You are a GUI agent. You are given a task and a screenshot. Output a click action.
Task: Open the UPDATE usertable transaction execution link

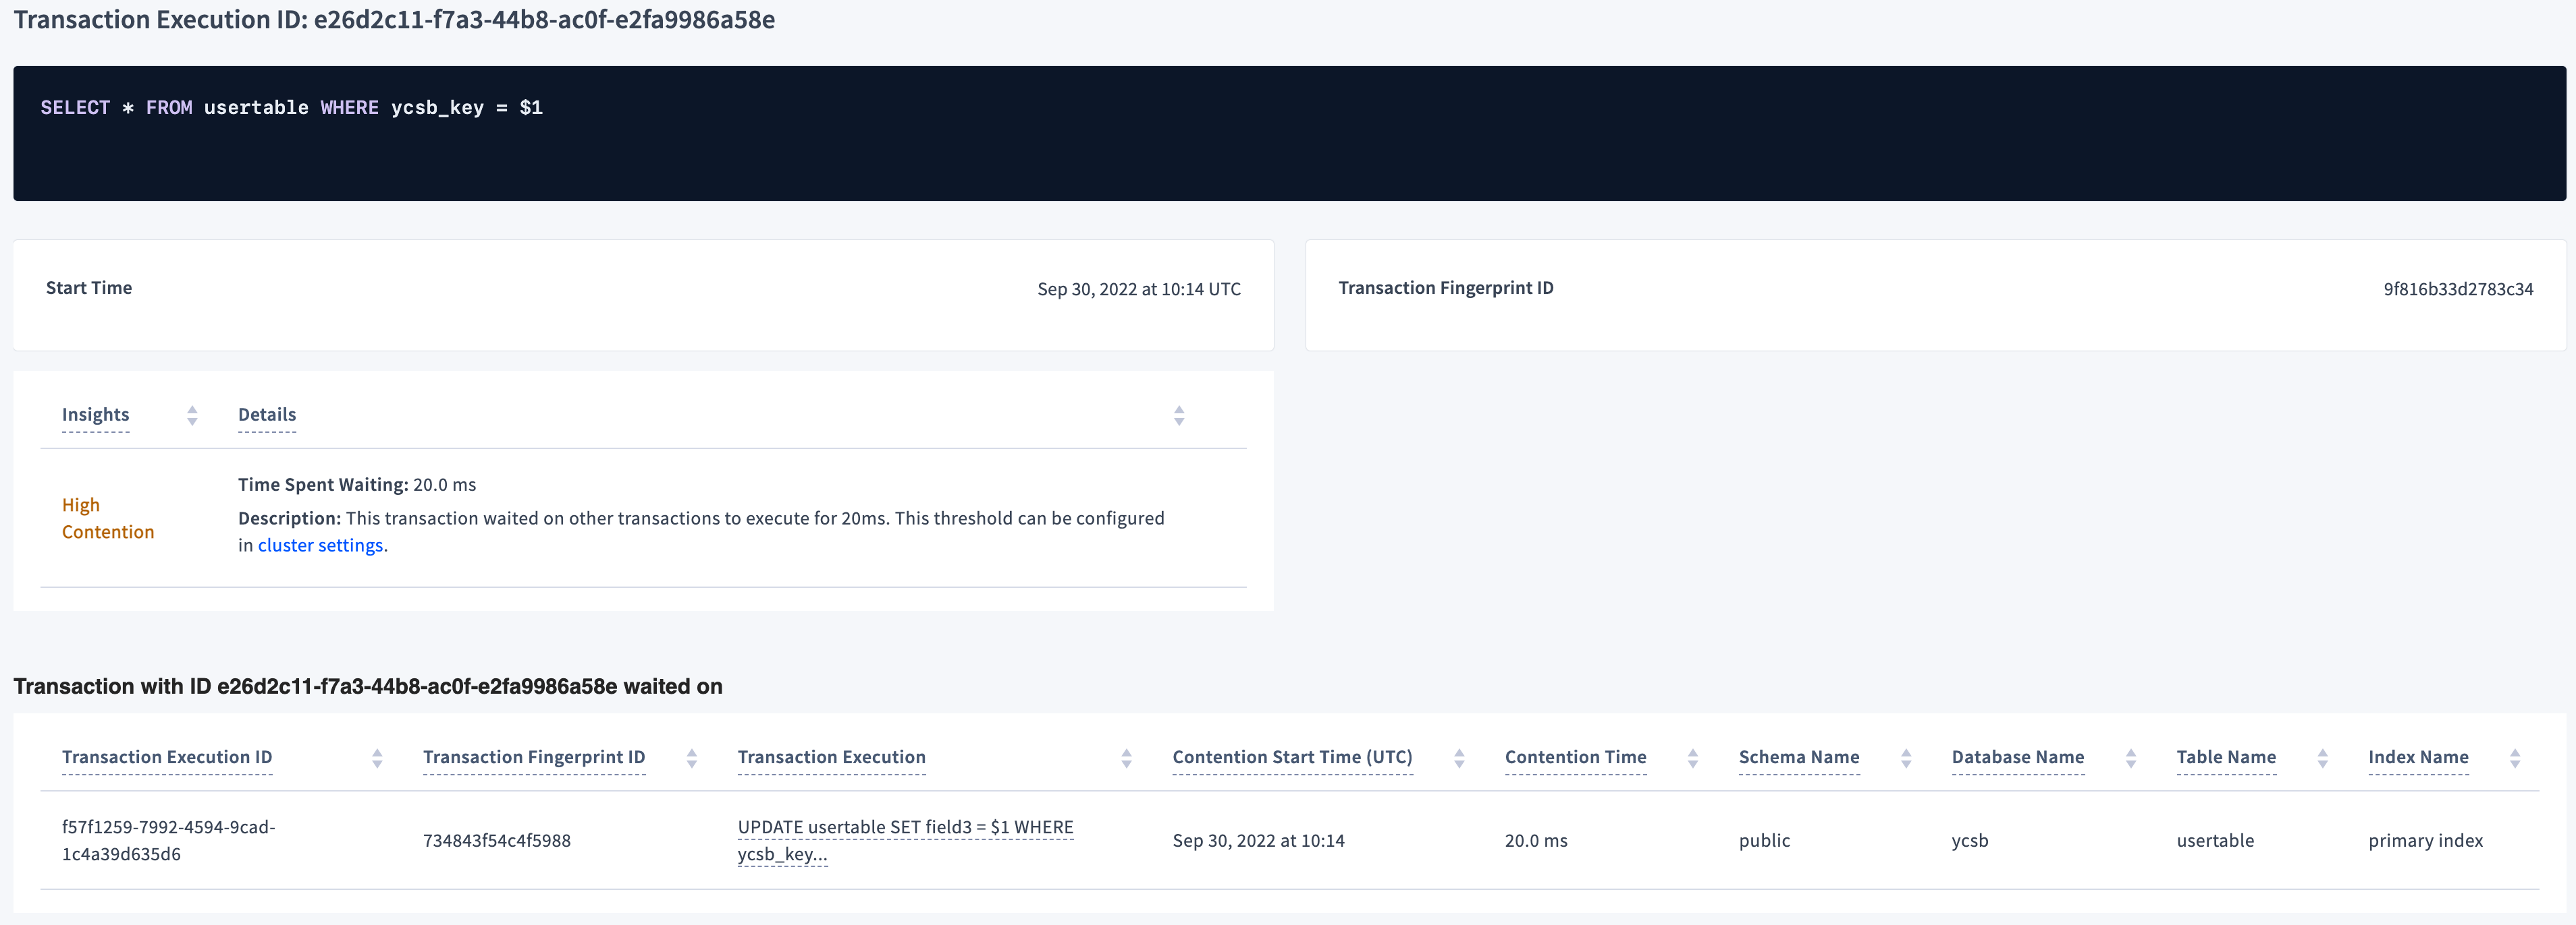tap(905, 840)
